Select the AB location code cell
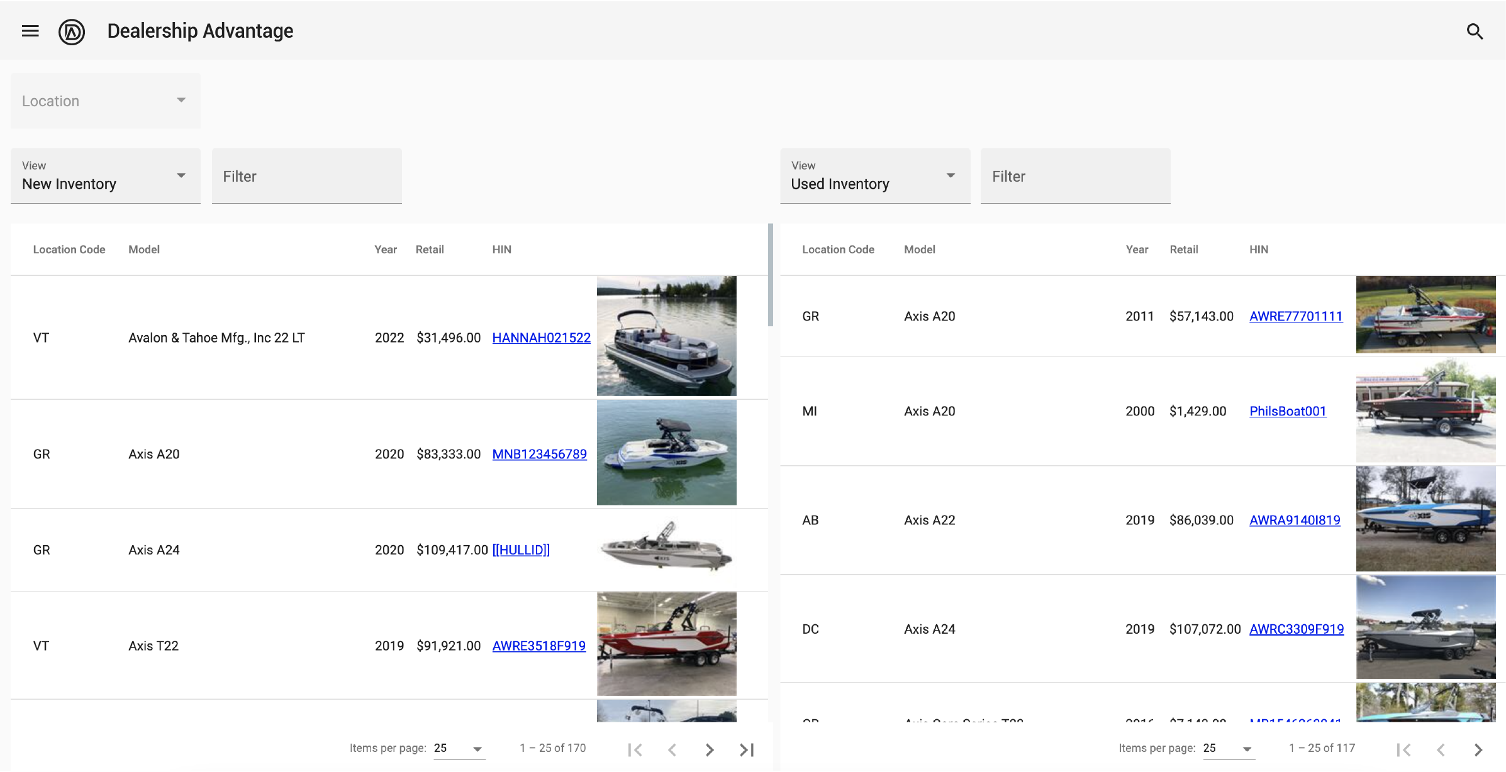Image resolution: width=1506 pixels, height=772 pixels. click(810, 520)
